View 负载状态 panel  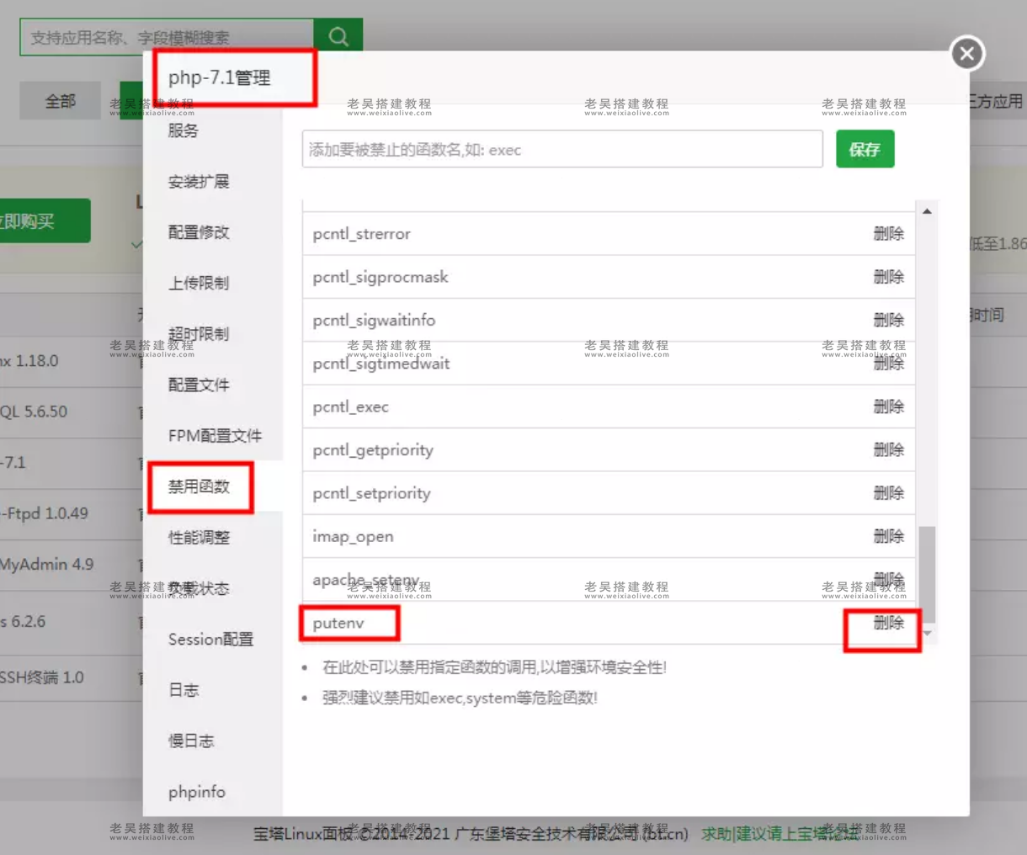tap(197, 588)
